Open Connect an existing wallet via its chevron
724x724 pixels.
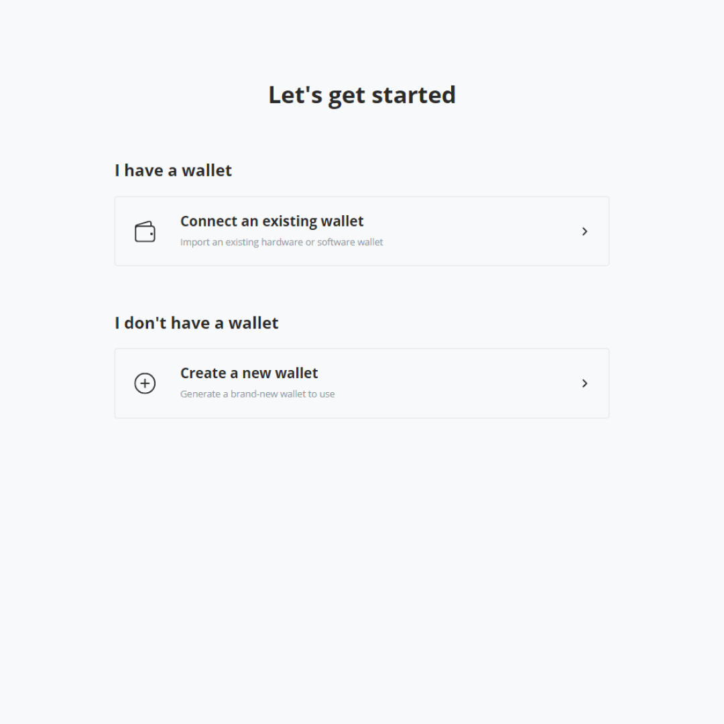coord(585,231)
